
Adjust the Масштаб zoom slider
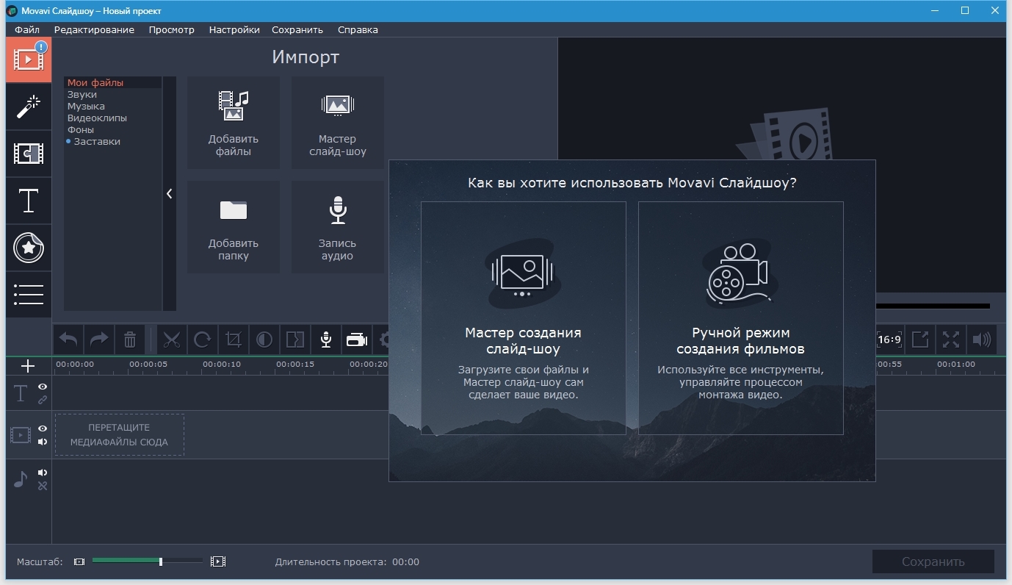click(x=147, y=561)
